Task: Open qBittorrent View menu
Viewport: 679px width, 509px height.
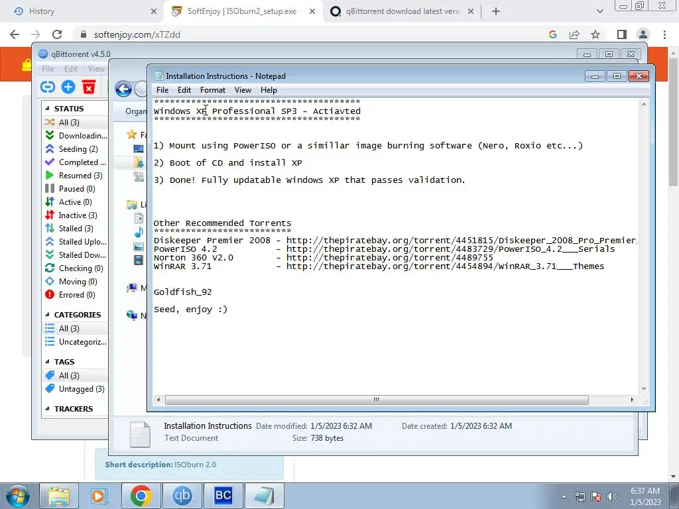Action: tap(96, 69)
